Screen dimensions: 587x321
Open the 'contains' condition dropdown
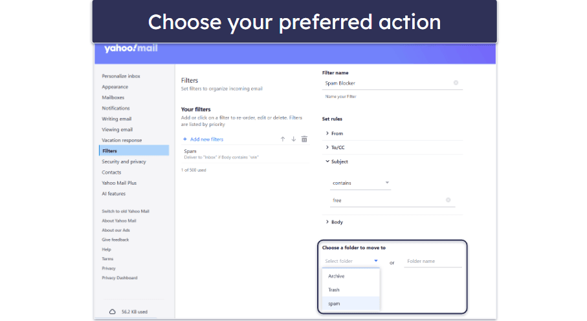point(360,183)
